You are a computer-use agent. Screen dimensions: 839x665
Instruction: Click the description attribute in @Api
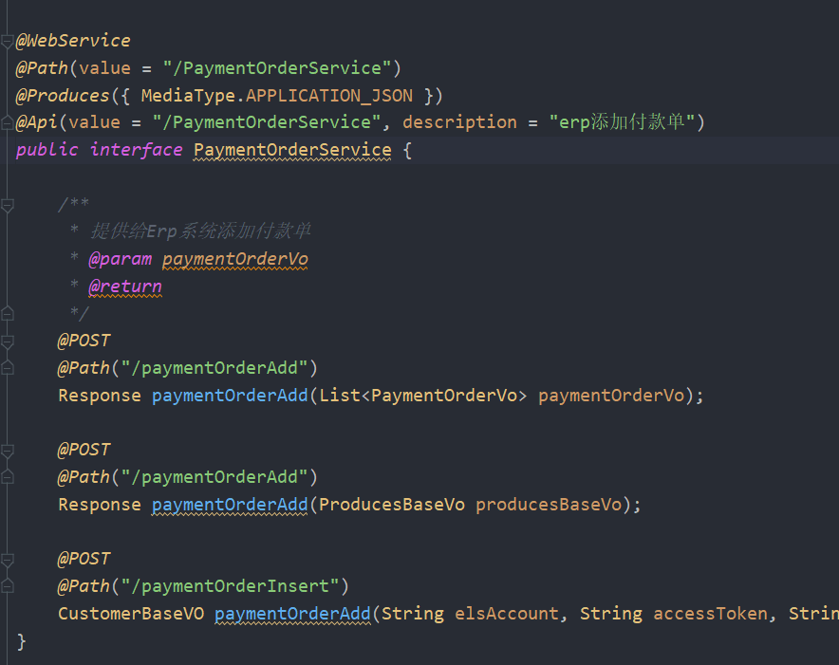click(x=459, y=122)
